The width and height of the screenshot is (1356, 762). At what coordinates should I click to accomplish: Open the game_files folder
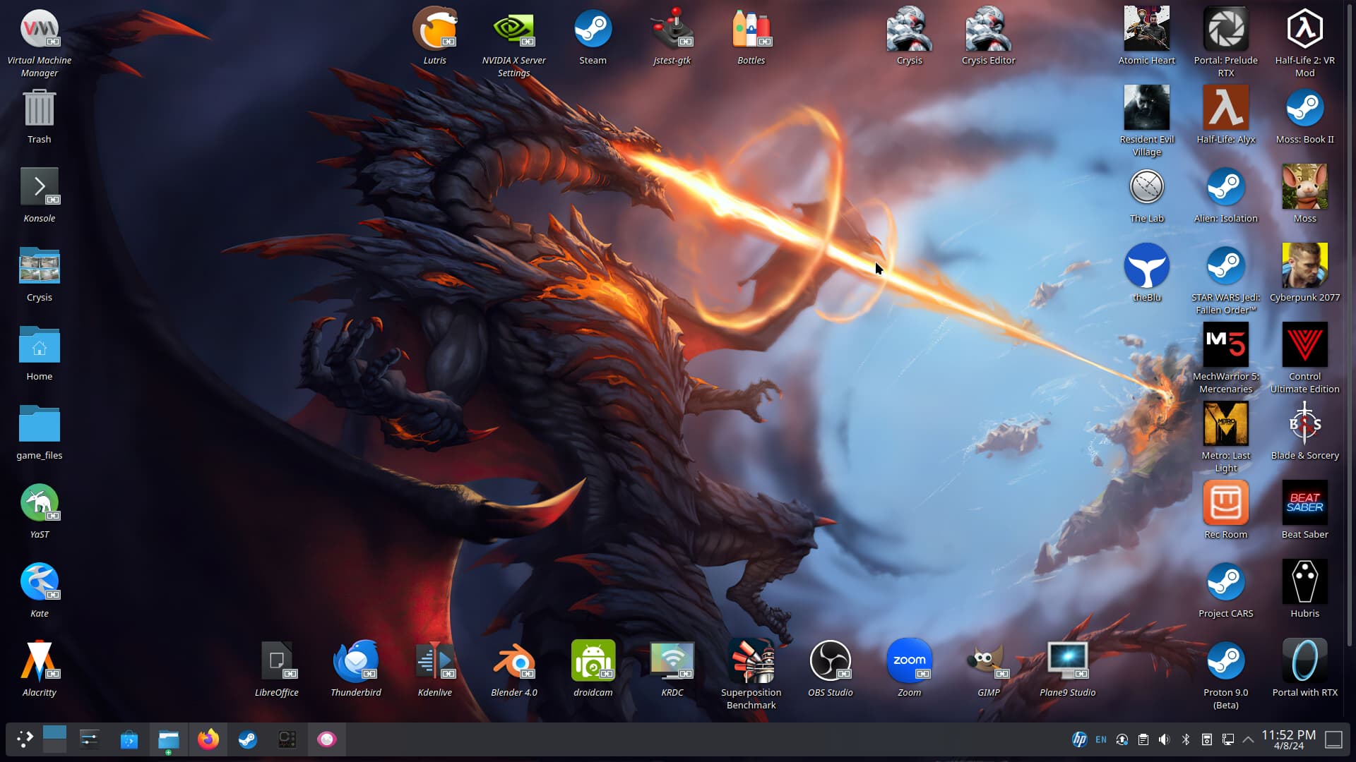tap(39, 425)
